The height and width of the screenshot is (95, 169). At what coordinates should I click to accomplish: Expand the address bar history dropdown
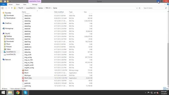tap(137, 8)
